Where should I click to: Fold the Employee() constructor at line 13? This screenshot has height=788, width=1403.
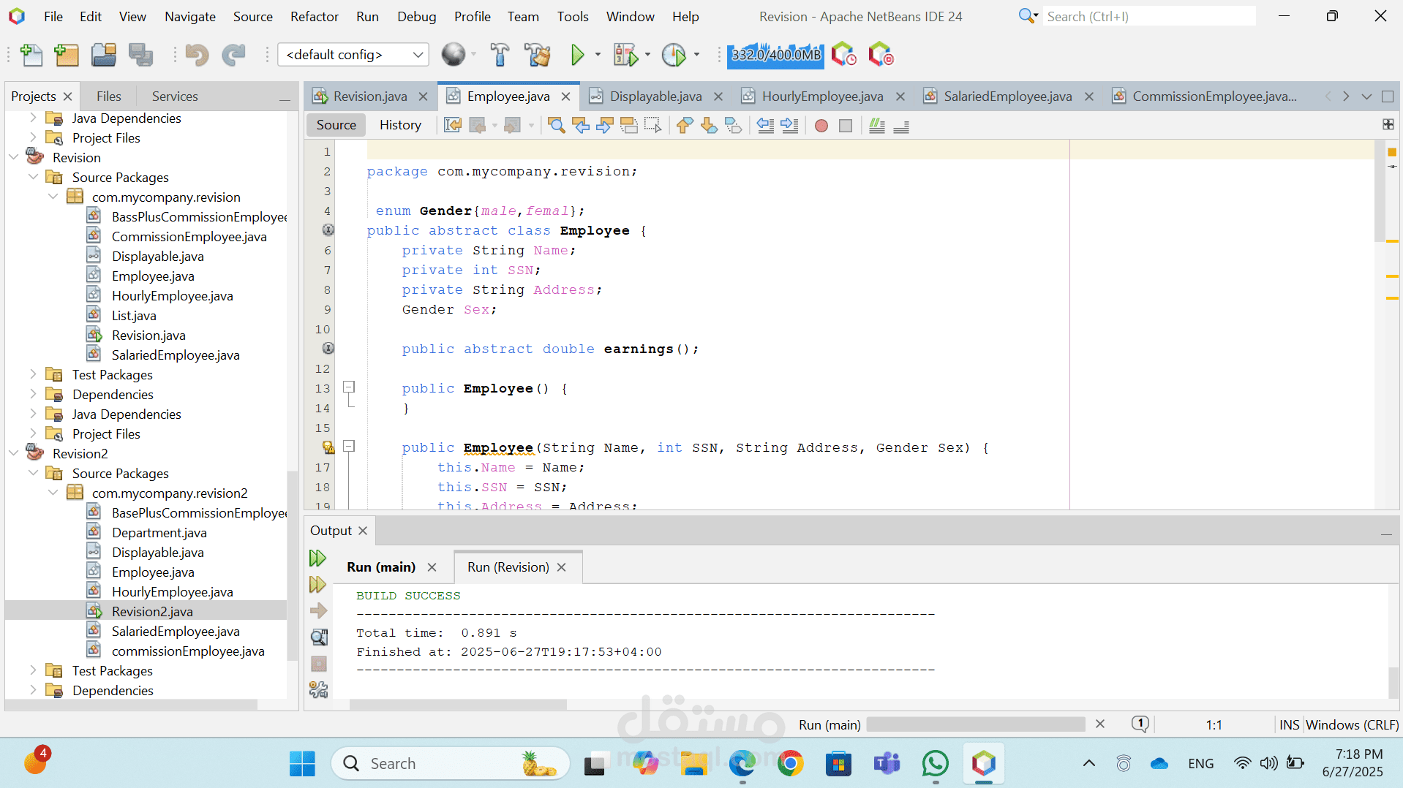[x=349, y=387]
